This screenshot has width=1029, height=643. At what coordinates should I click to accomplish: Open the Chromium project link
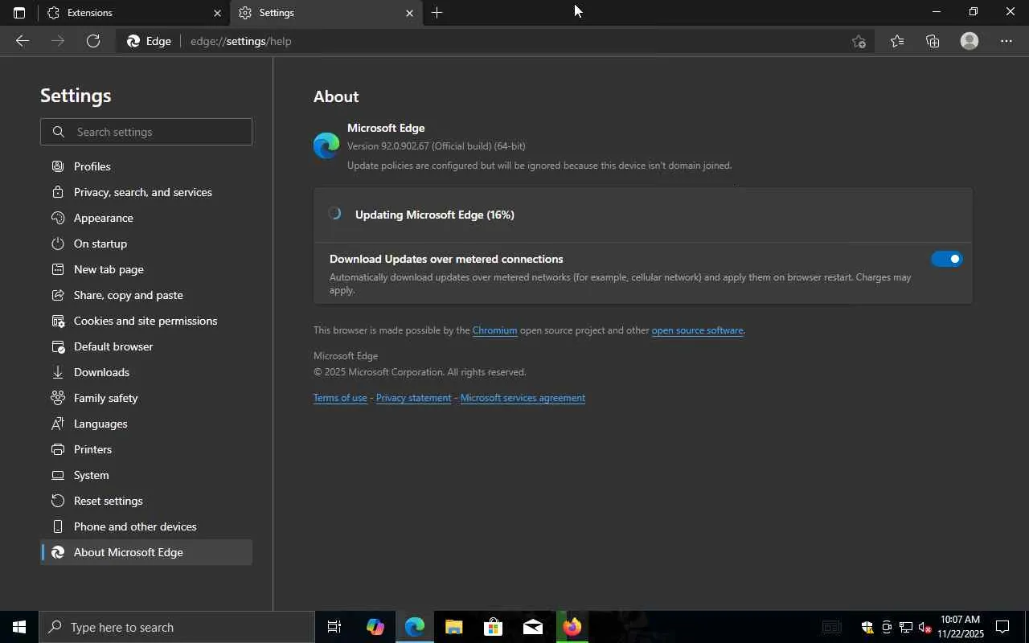[x=494, y=330]
